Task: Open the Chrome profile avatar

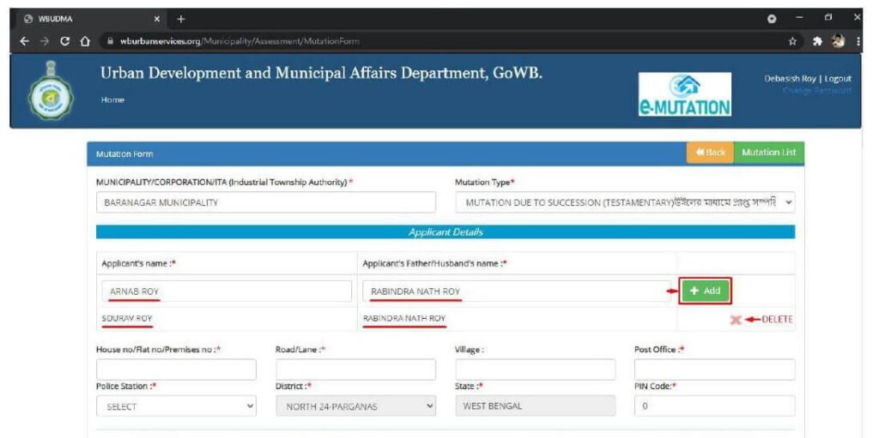Action: coord(838,41)
